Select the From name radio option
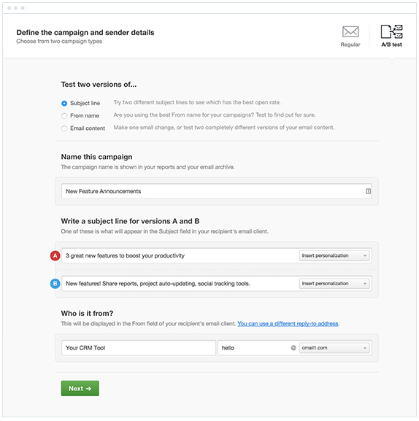The width and height of the screenshot is (419, 421). pyautogui.click(x=64, y=116)
